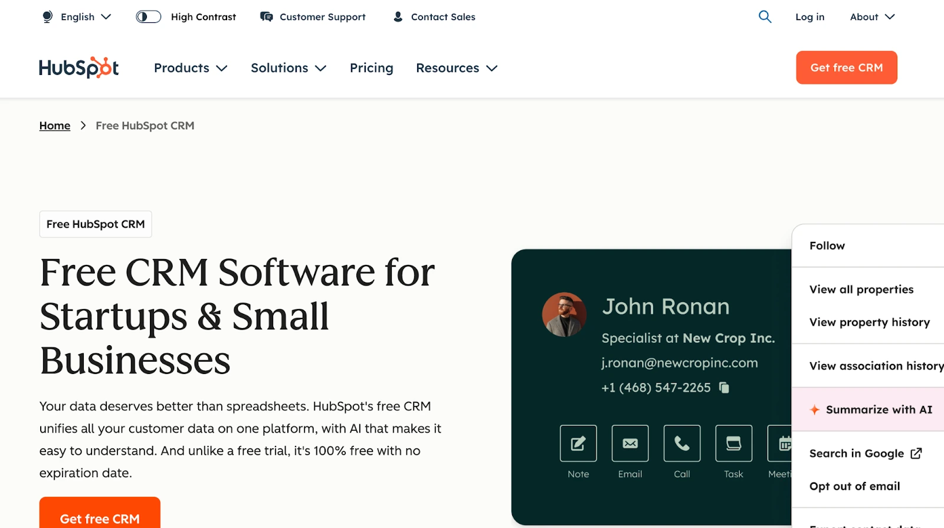Choose View property history

click(x=870, y=322)
